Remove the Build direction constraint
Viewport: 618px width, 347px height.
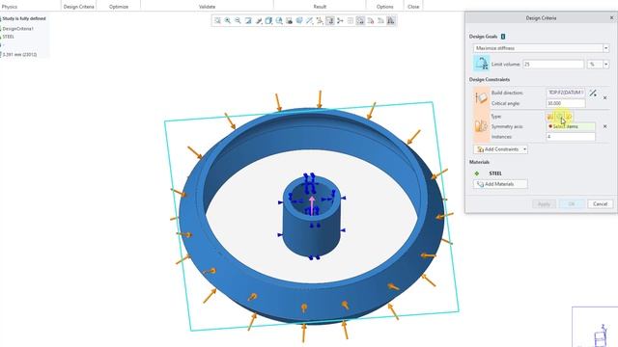605,97
